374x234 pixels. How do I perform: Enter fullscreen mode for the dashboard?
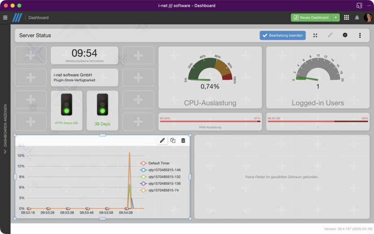[x=315, y=35]
